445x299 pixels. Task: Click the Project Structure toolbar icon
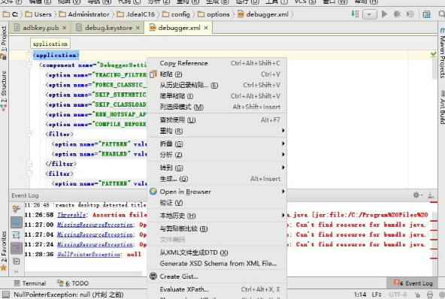click(426, 14)
